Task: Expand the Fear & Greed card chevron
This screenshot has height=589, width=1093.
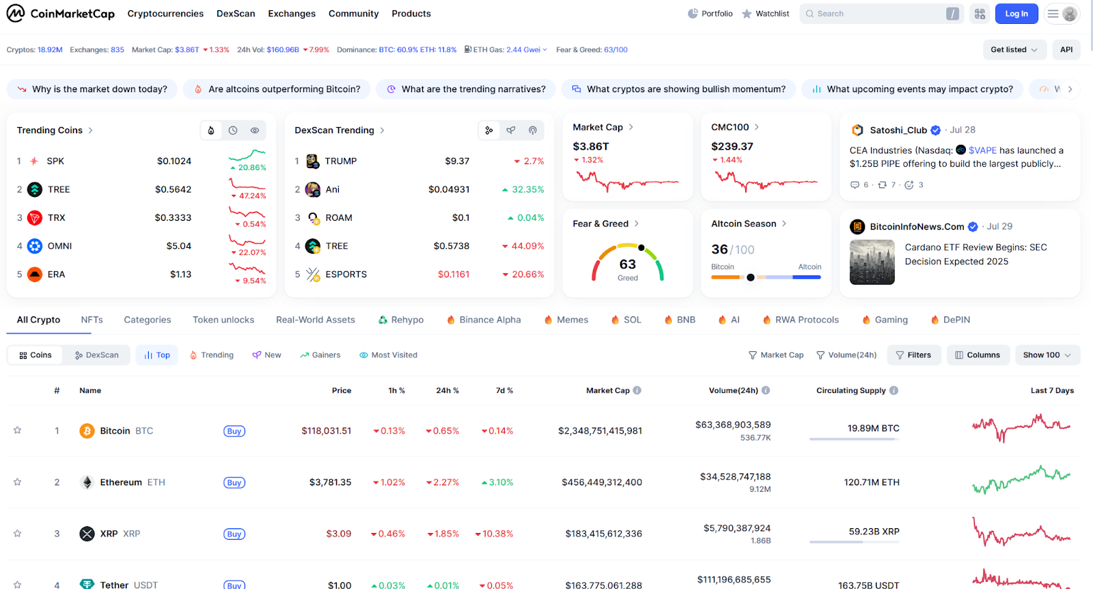Action: 636,223
